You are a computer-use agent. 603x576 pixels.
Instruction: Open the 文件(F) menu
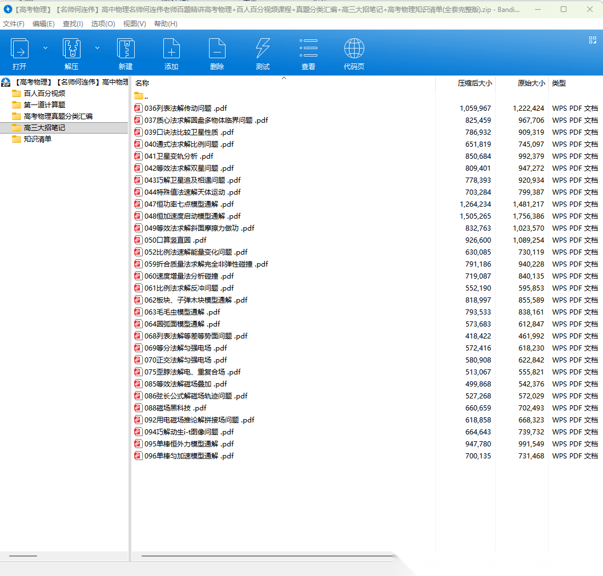click(14, 24)
